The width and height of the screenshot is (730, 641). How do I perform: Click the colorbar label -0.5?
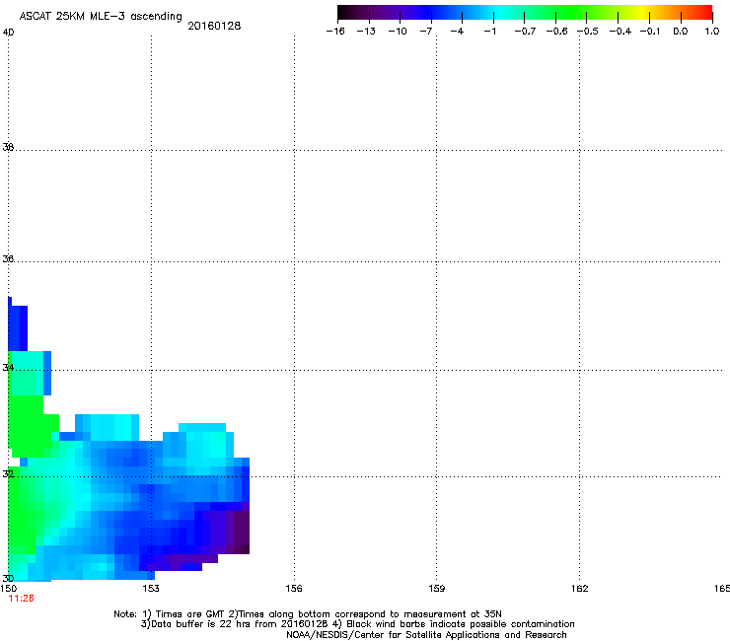(588, 32)
